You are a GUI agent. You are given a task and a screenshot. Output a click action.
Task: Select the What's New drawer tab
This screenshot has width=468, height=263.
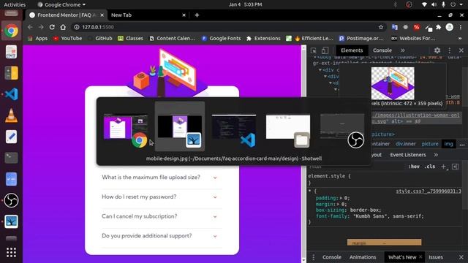(x=402, y=257)
